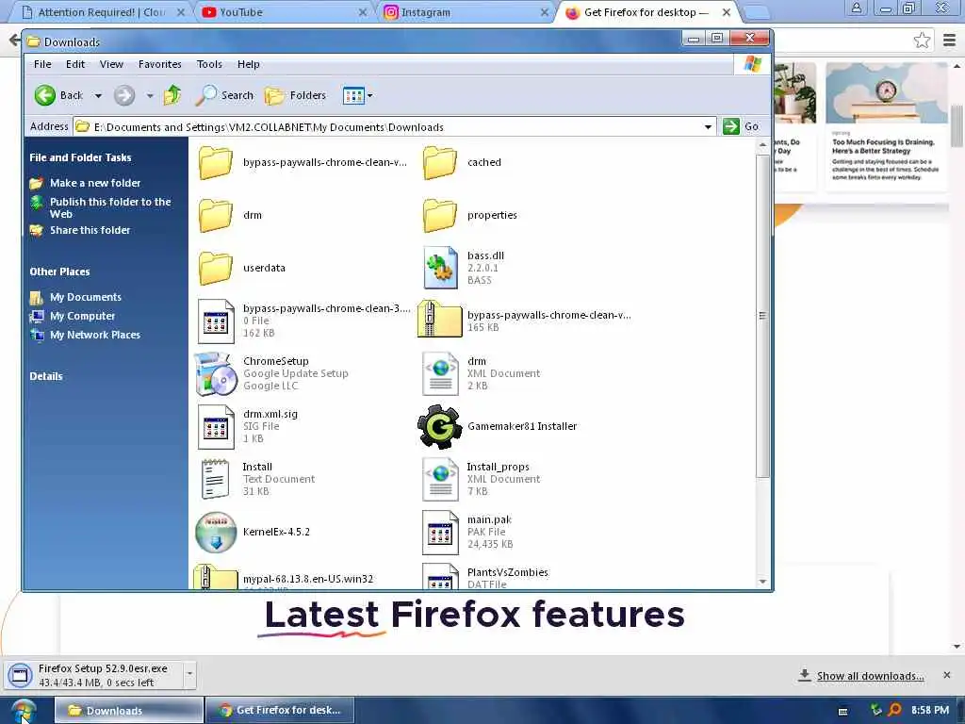This screenshot has width=965, height=724.
Task: Click the greyed Forward arrow button
Action: [124, 95]
